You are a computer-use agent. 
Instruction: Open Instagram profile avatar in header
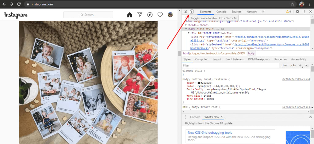pyautogui.click(x=170, y=15)
